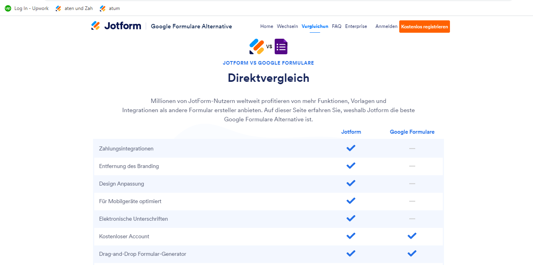
Task: Click Google Formulare dash for Entfernung des Branding
Action: coord(412,166)
